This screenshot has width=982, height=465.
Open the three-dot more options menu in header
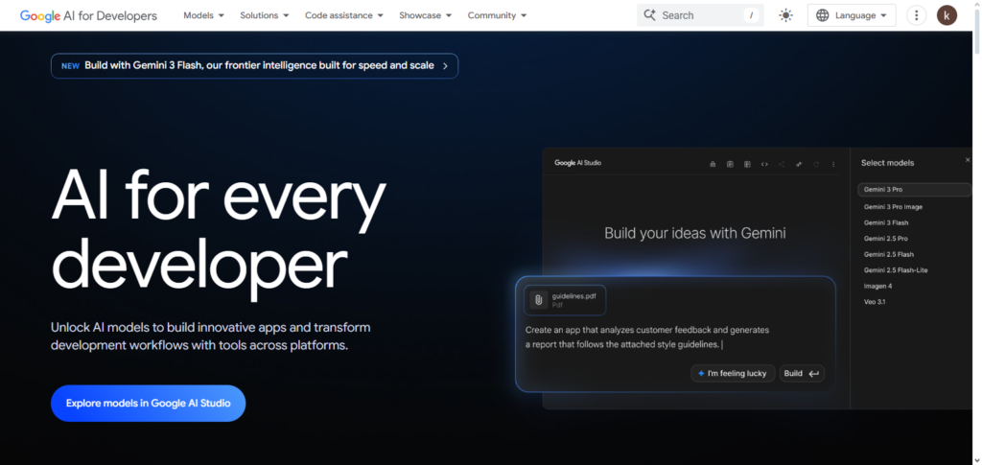pyautogui.click(x=916, y=15)
